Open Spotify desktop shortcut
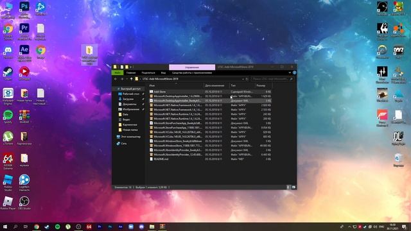The height and width of the screenshot is (231, 411). pos(8,117)
